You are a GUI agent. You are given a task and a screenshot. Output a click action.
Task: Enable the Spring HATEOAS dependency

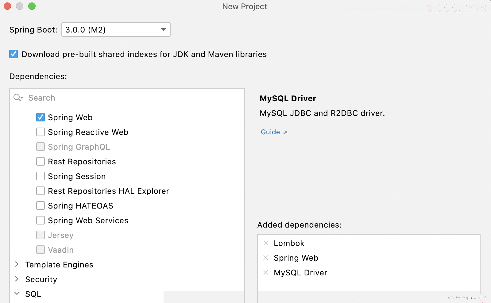pos(41,205)
